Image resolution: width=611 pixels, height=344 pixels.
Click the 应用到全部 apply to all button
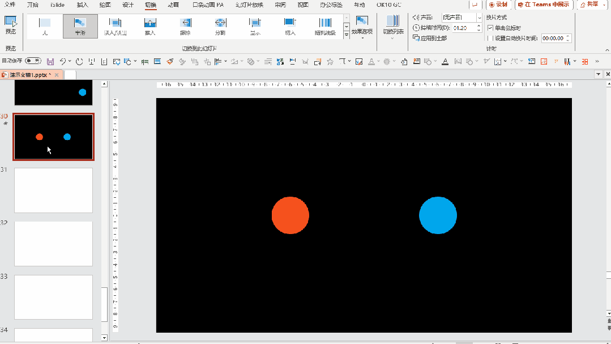[430, 38]
